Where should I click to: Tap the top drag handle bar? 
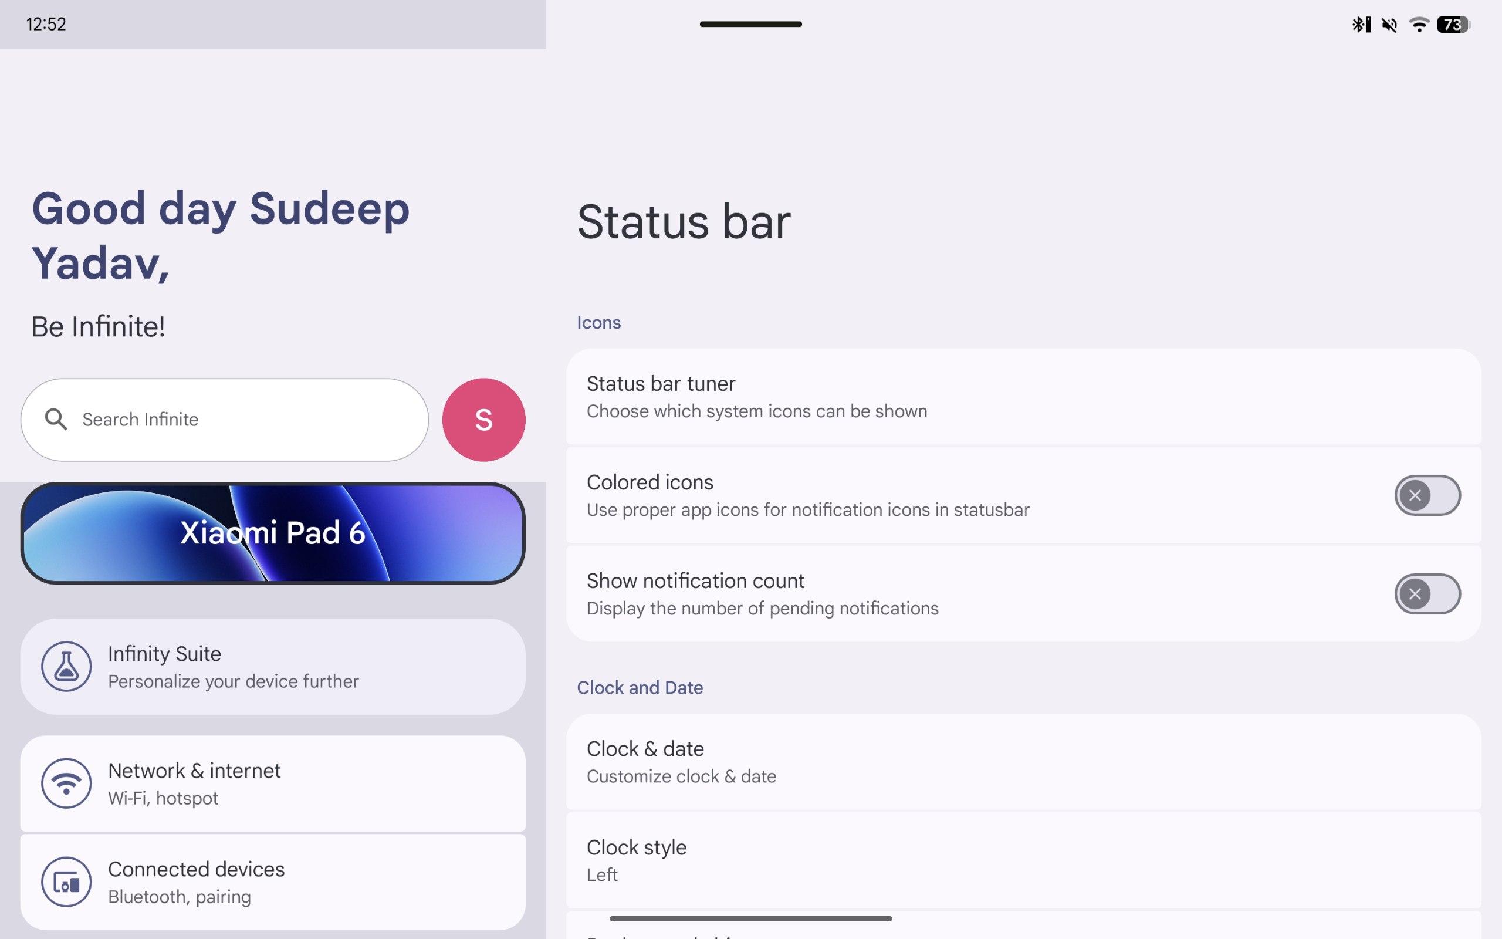pos(750,24)
